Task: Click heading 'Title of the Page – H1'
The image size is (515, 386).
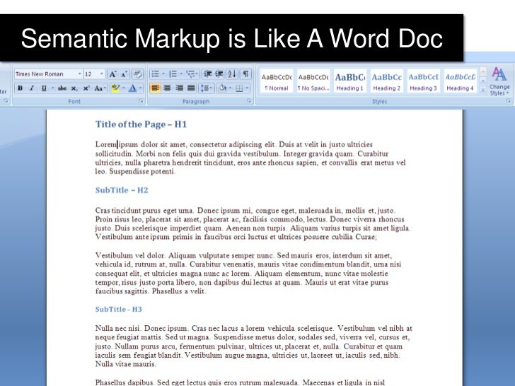Action: tap(141, 124)
